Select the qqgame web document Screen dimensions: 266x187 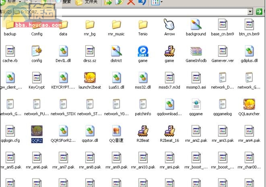(196, 108)
